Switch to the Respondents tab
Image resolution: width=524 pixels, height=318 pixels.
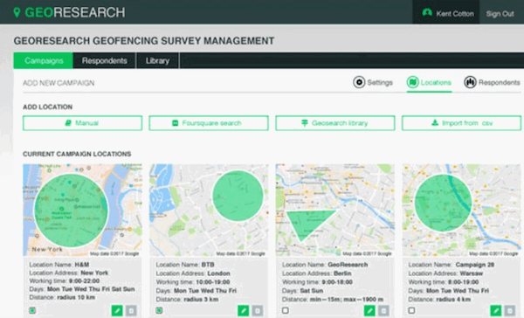[105, 60]
